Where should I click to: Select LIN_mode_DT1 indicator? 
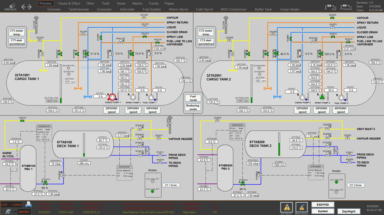click(153, 181)
